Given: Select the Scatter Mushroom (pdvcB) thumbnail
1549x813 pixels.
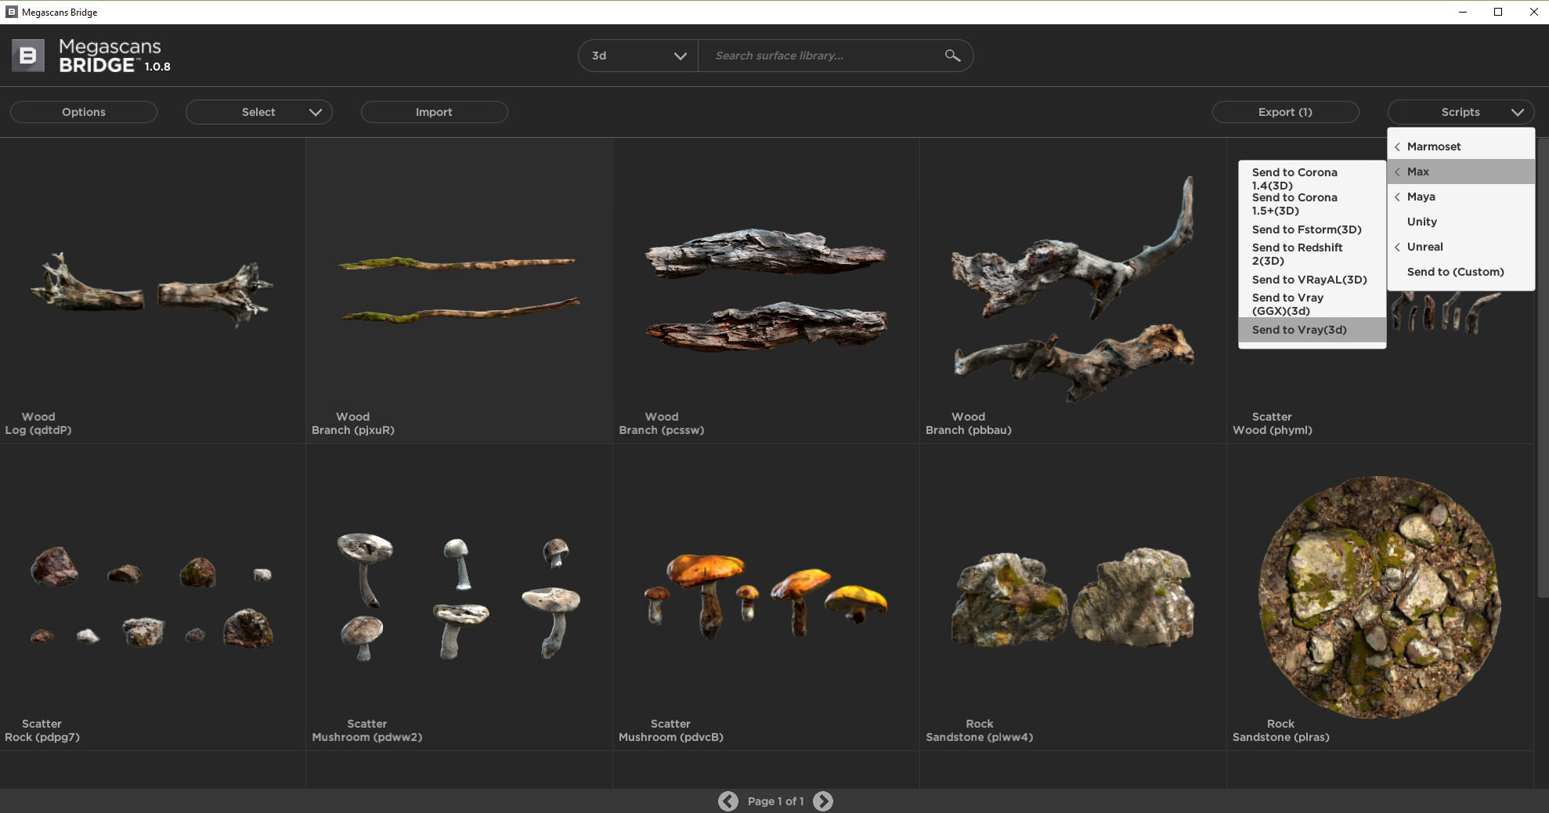Looking at the screenshot, I should [x=766, y=597].
